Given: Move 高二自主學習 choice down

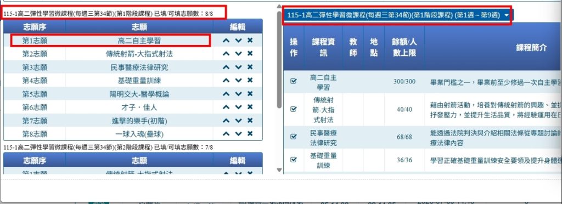Looking at the screenshot, I should [x=238, y=41].
